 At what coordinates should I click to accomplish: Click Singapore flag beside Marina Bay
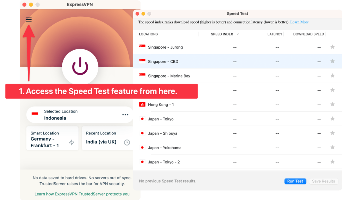(142, 75)
